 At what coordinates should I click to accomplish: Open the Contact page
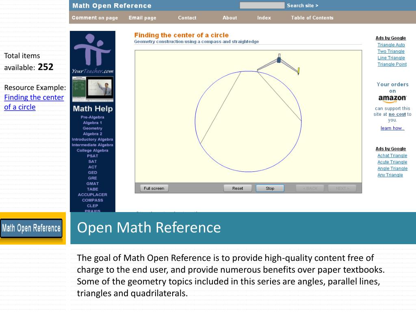pos(187,18)
